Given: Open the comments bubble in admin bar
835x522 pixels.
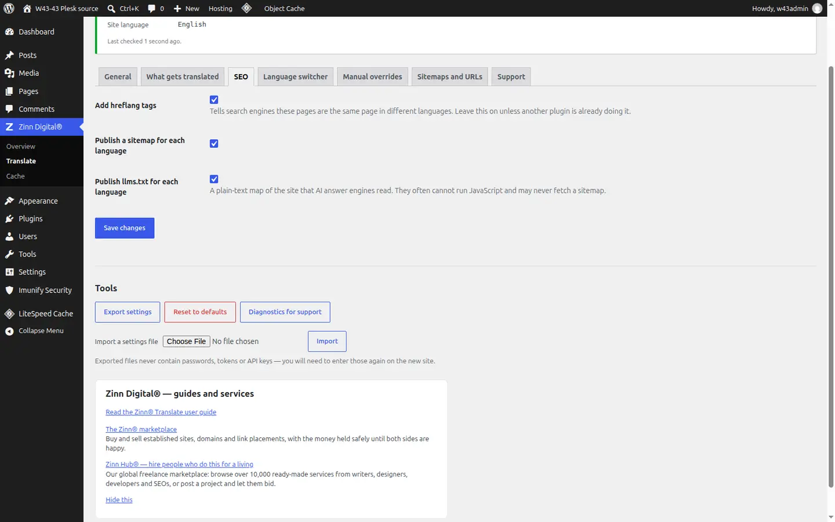Looking at the screenshot, I should (x=151, y=8).
